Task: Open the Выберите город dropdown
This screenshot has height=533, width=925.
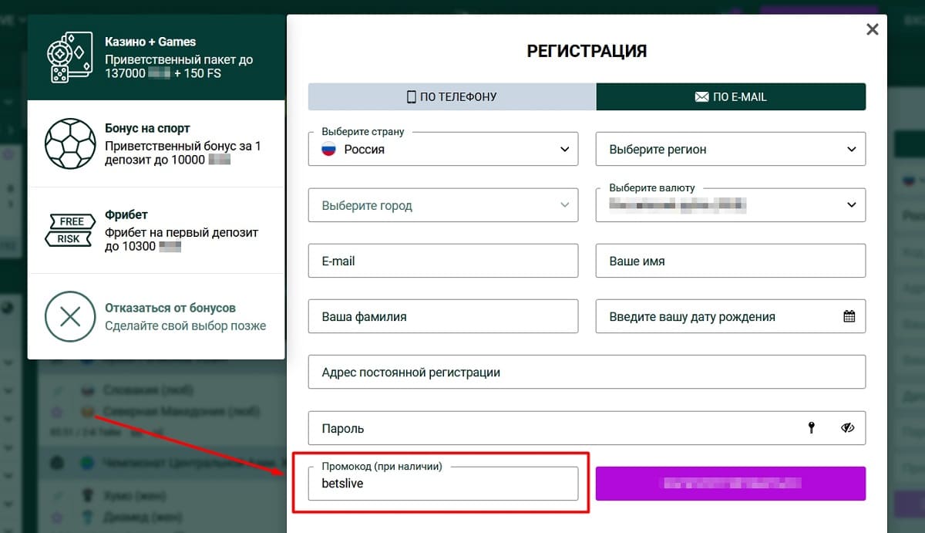Action: tap(443, 205)
